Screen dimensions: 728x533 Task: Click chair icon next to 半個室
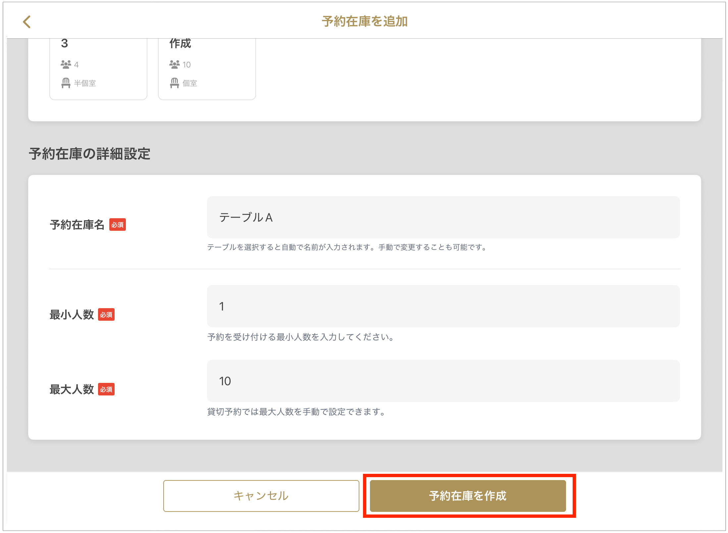pos(66,83)
